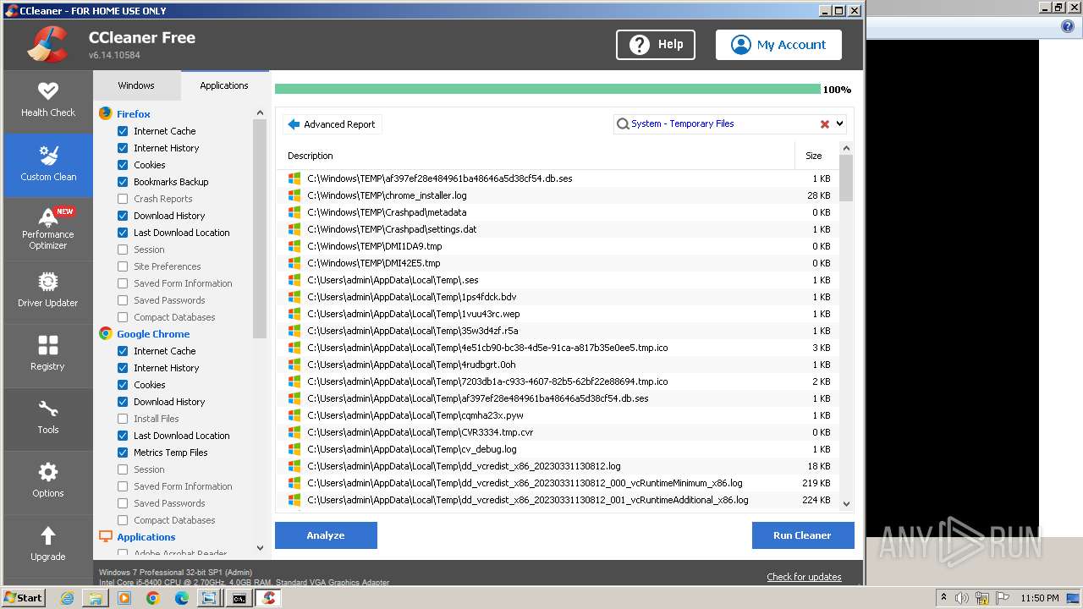The width and height of the screenshot is (1083, 609).
Task: Click the CCleaner logo icon
Action: pyautogui.click(x=47, y=45)
